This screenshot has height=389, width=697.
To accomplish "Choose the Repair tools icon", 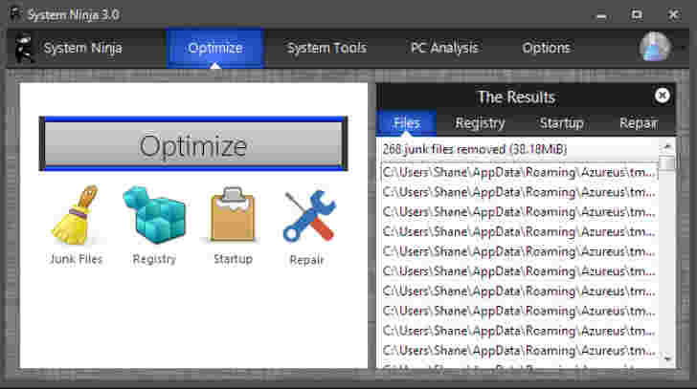I will coord(307,216).
